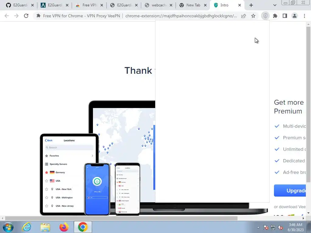311x233 pixels.
Task: Open the VeePN extension icon in toolbar
Action: click(265, 16)
